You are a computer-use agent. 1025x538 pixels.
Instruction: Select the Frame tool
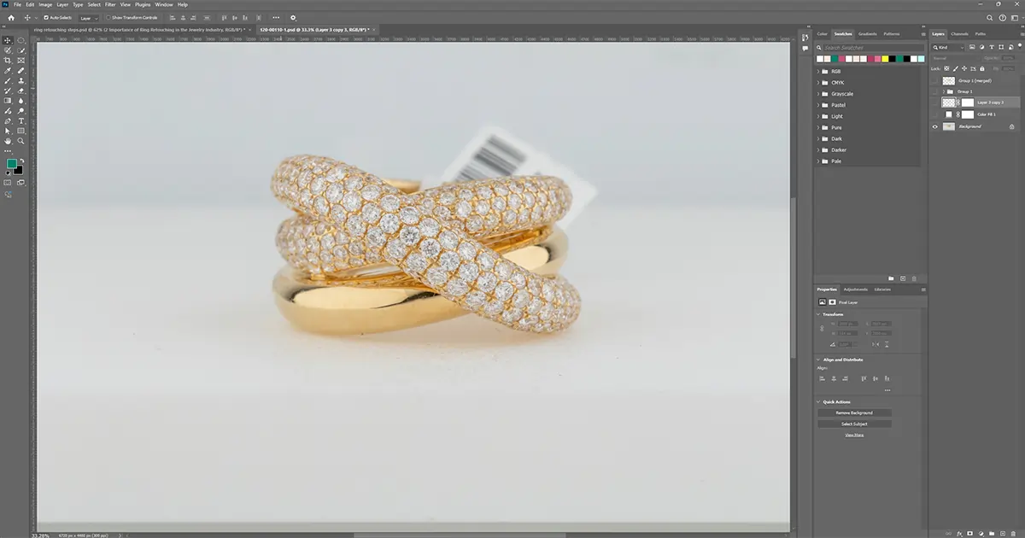tap(20, 60)
